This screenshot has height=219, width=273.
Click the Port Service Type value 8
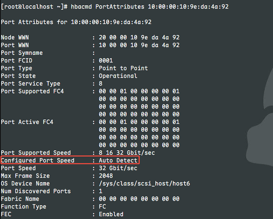101,83
